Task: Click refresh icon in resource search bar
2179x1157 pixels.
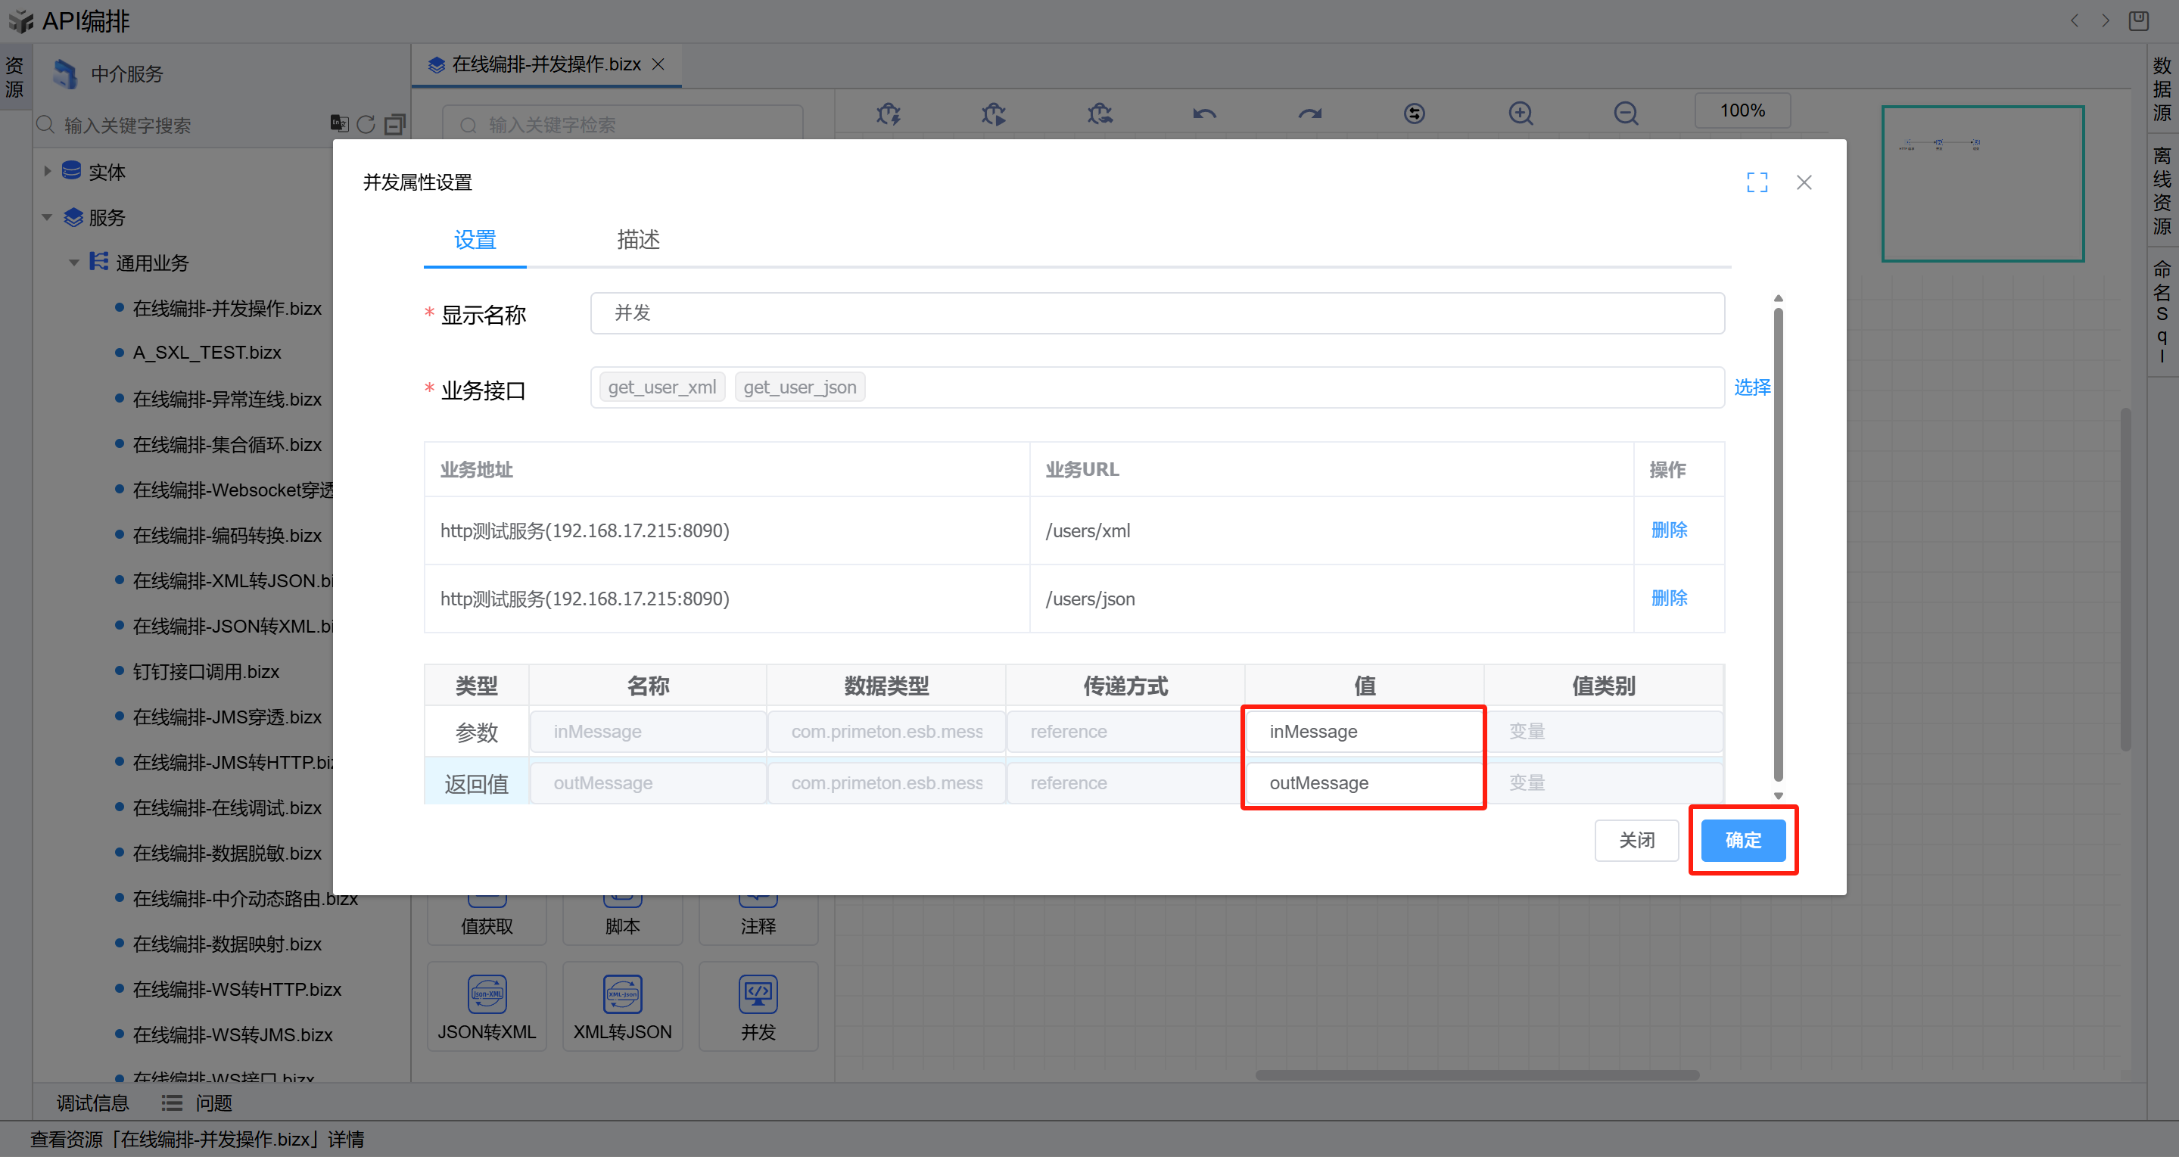Action: pos(366,124)
